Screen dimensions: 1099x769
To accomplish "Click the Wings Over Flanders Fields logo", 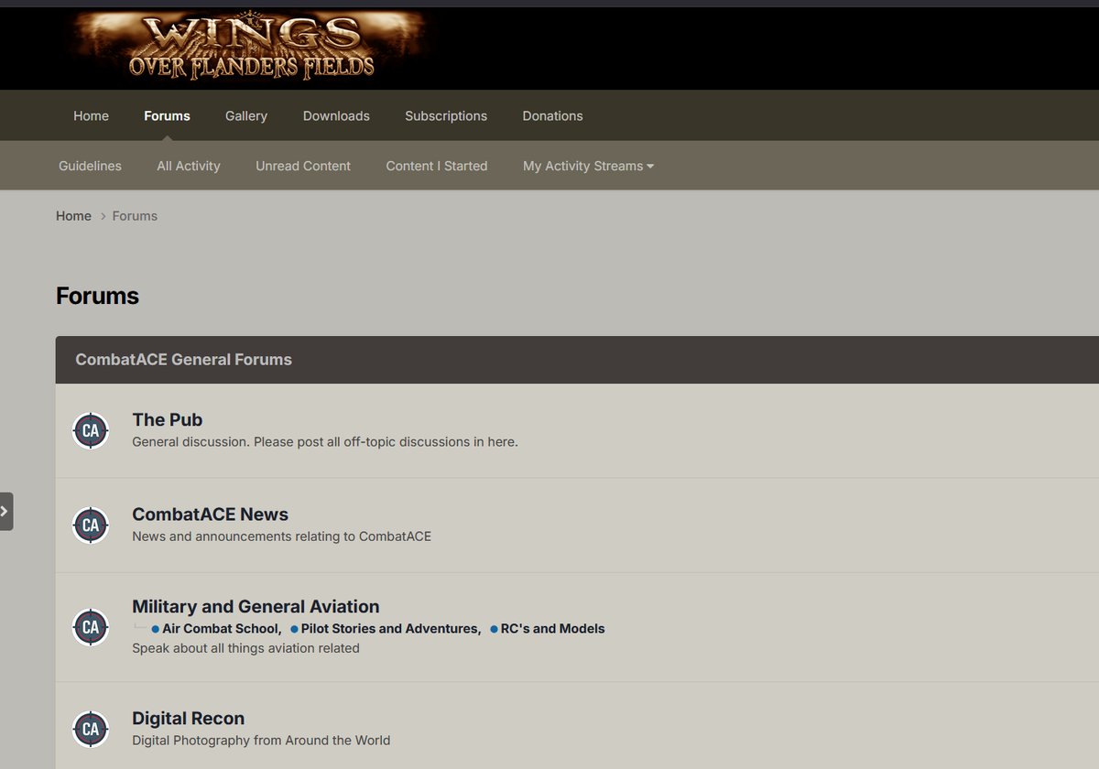I will tap(251, 48).
